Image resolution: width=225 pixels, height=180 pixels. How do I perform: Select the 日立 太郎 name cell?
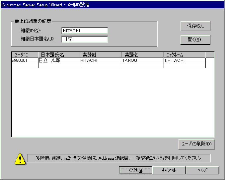pyautogui.click(x=59, y=60)
